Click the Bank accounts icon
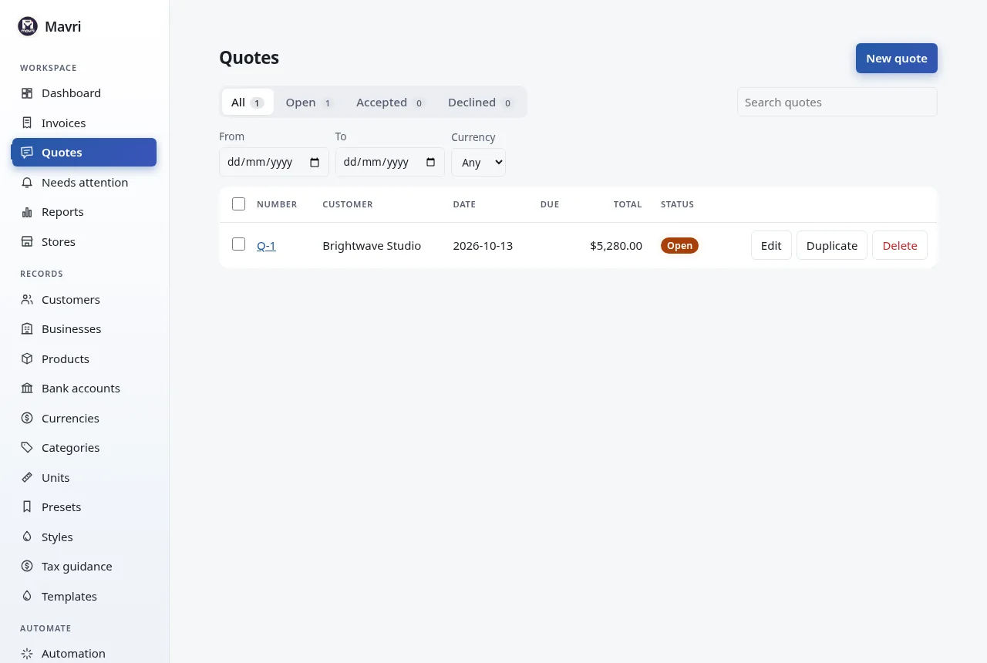Image resolution: width=987 pixels, height=663 pixels. click(27, 389)
